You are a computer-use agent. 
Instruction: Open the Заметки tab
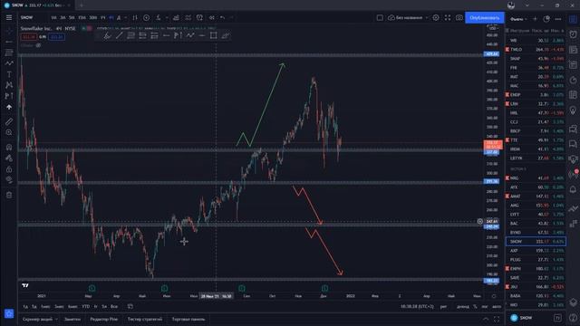72,319
